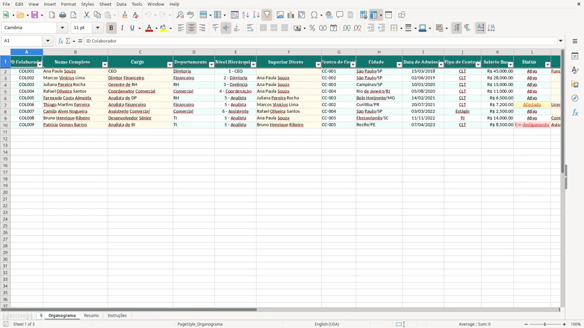Open the Draw Functions shapes icon
Viewport: 584px width, 328px height.
[402, 15]
